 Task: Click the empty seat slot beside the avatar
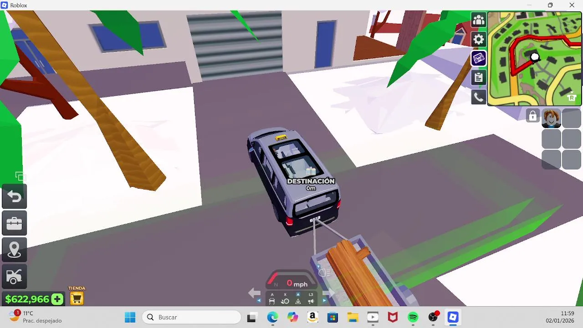pos(571,118)
